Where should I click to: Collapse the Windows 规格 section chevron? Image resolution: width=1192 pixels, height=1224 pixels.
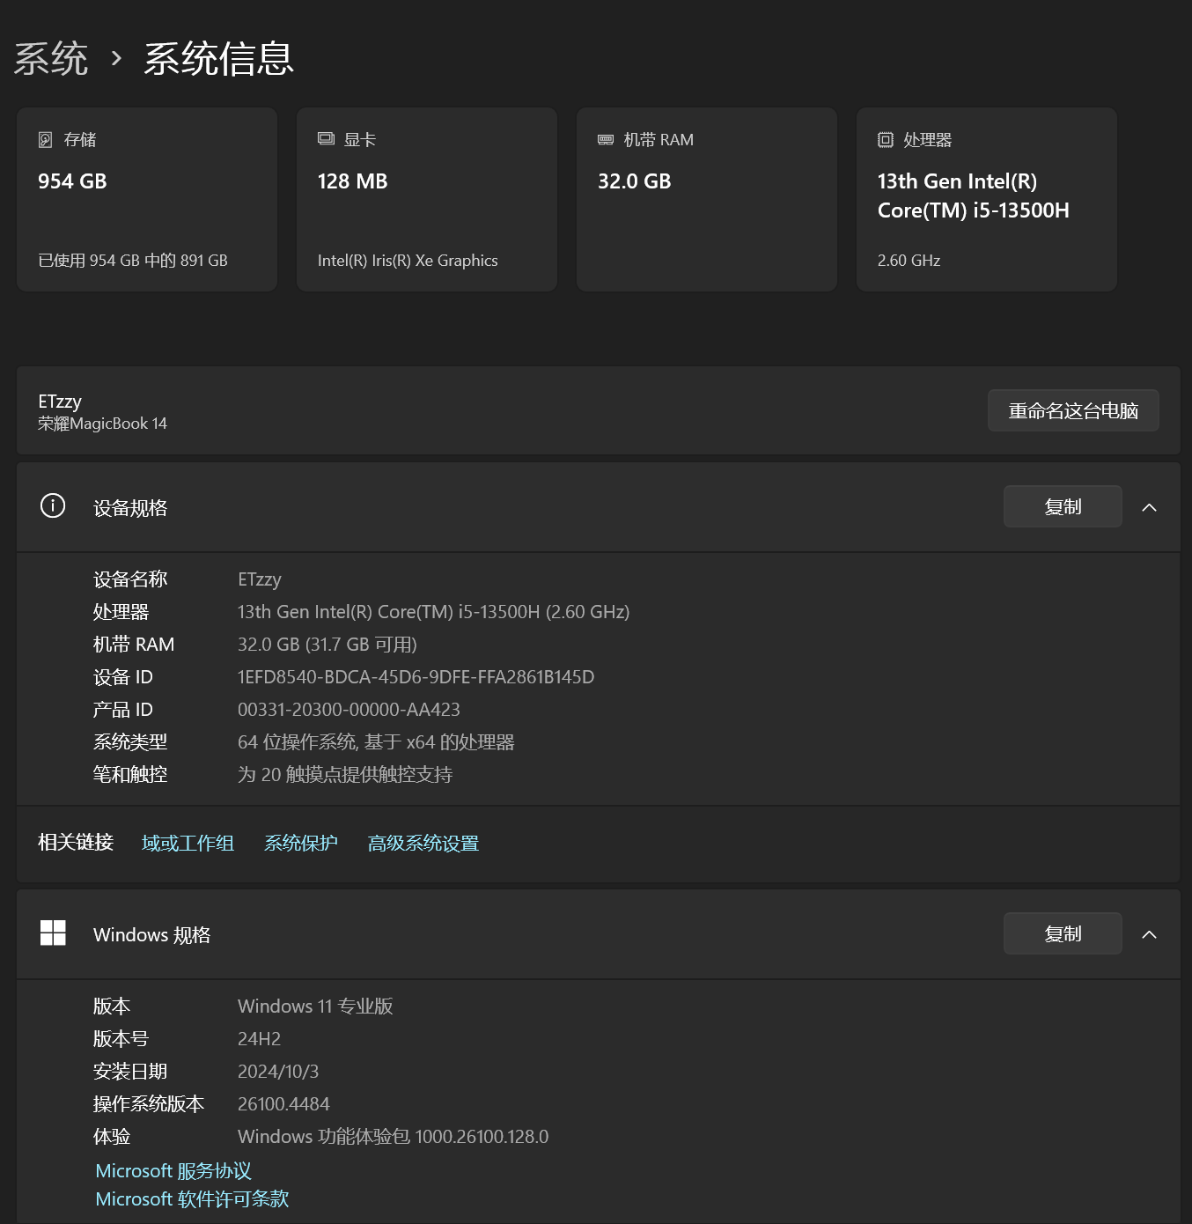[1149, 934]
